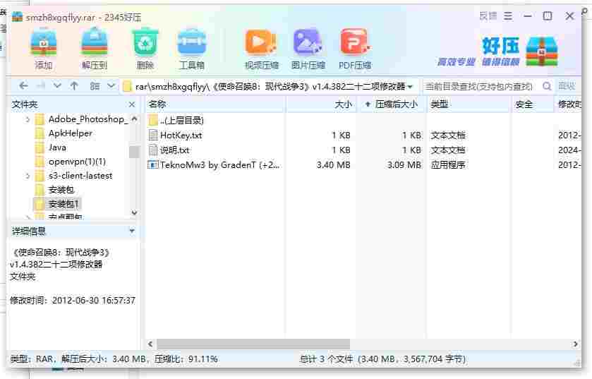
Task: Sort by 名称 column header
Action: click(215, 104)
